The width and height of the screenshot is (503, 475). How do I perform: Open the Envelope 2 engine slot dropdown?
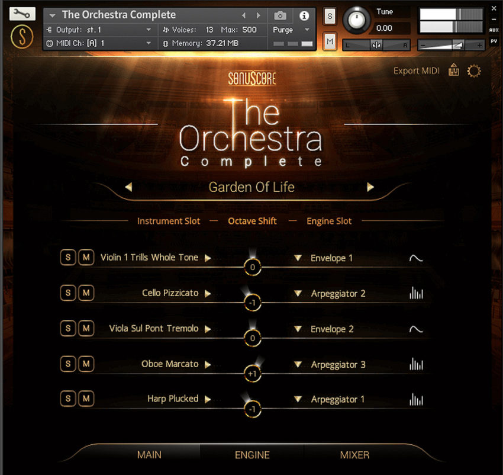[298, 329]
